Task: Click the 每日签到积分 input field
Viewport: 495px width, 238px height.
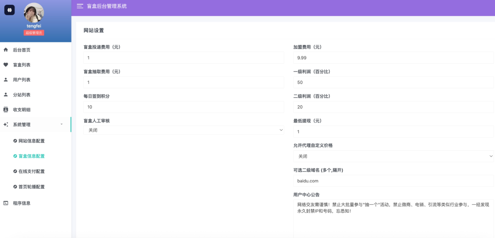Action: [184, 107]
